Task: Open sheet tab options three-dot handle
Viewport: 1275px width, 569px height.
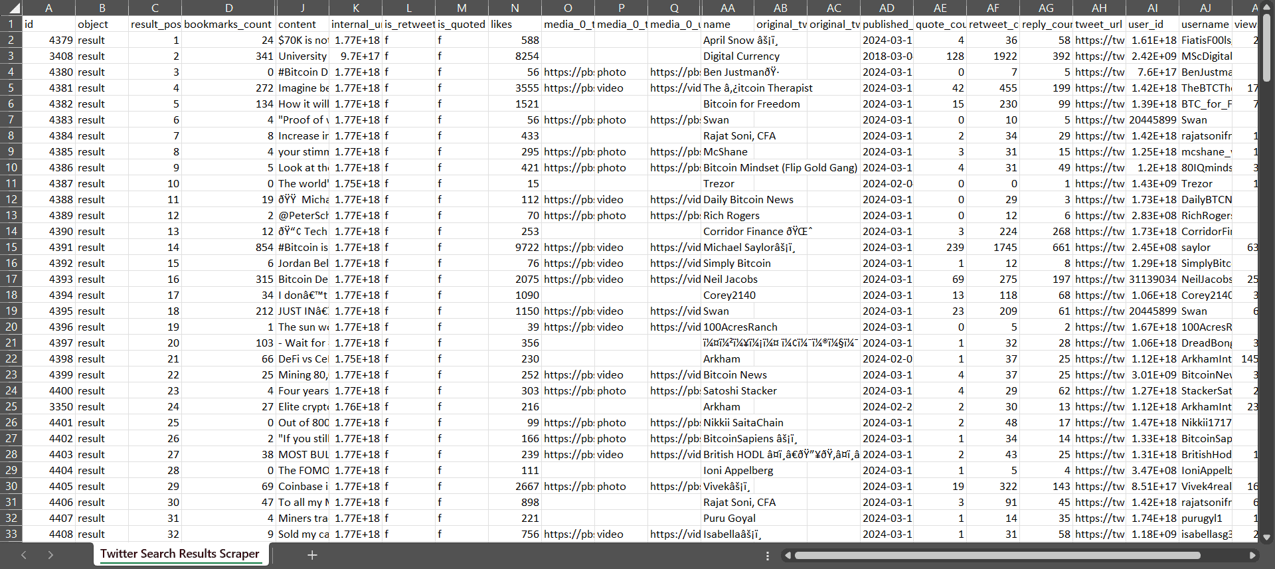Action: [768, 556]
